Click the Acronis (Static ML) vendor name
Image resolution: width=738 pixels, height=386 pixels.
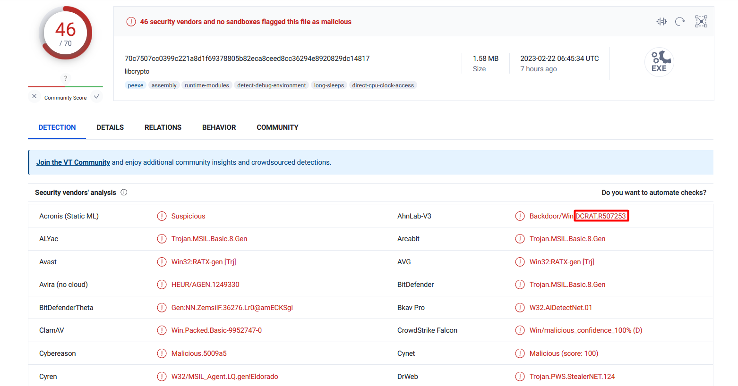[x=69, y=216]
